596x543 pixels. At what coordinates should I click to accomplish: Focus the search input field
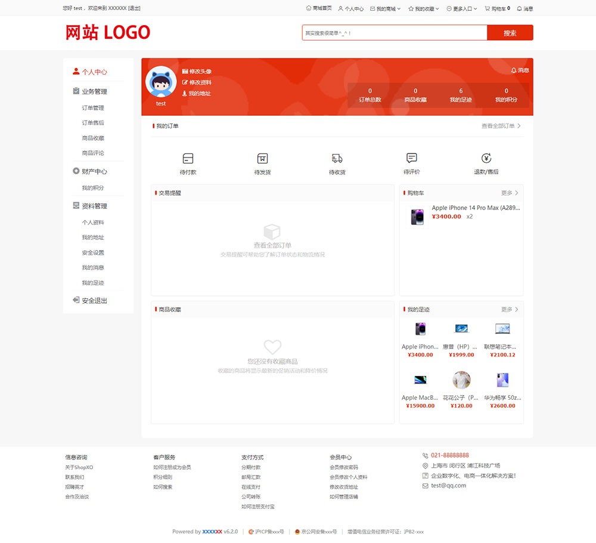(395, 33)
